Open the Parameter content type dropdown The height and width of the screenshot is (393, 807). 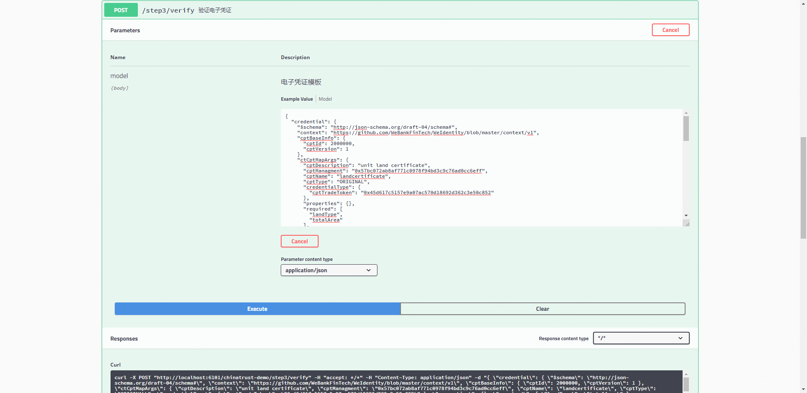click(x=329, y=270)
